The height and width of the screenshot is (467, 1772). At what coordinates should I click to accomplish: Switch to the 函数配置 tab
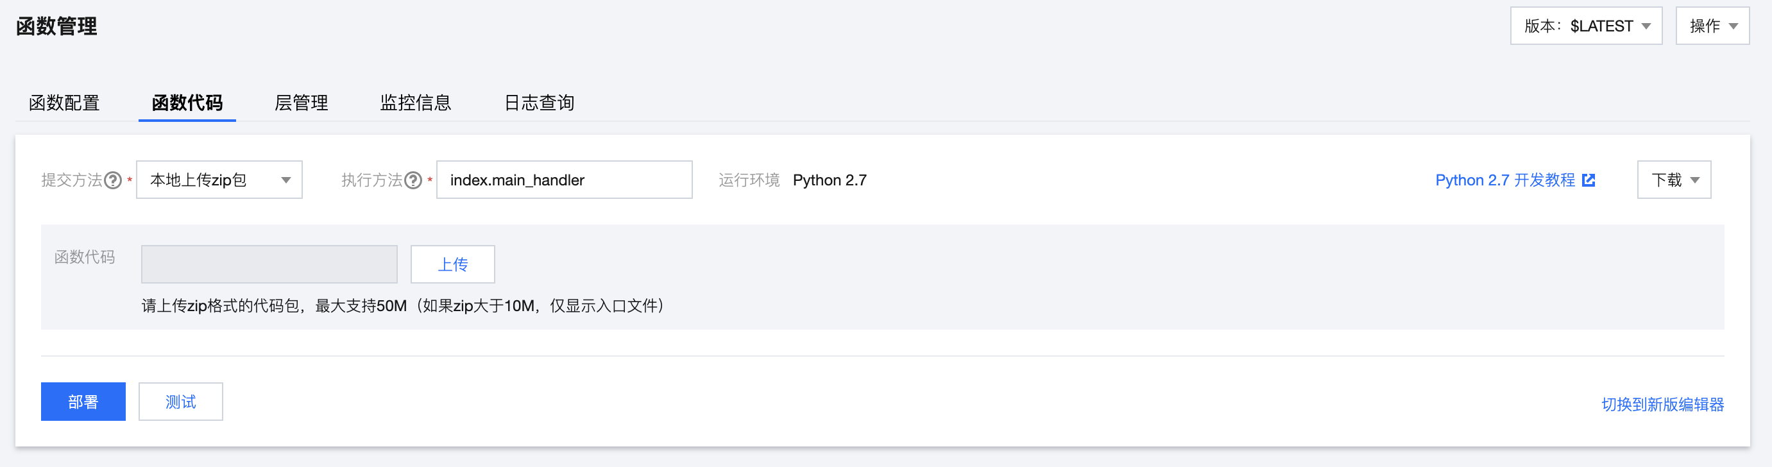click(x=64, y=103)
